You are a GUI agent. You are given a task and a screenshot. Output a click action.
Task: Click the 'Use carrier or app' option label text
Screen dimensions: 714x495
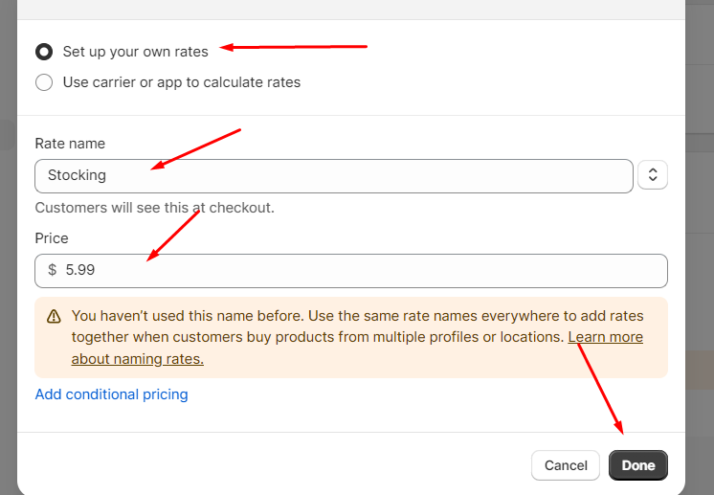(182, 82)
